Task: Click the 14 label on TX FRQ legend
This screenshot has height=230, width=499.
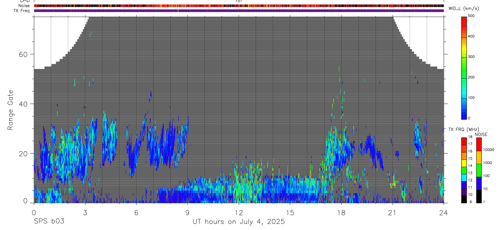Action: 470,166
